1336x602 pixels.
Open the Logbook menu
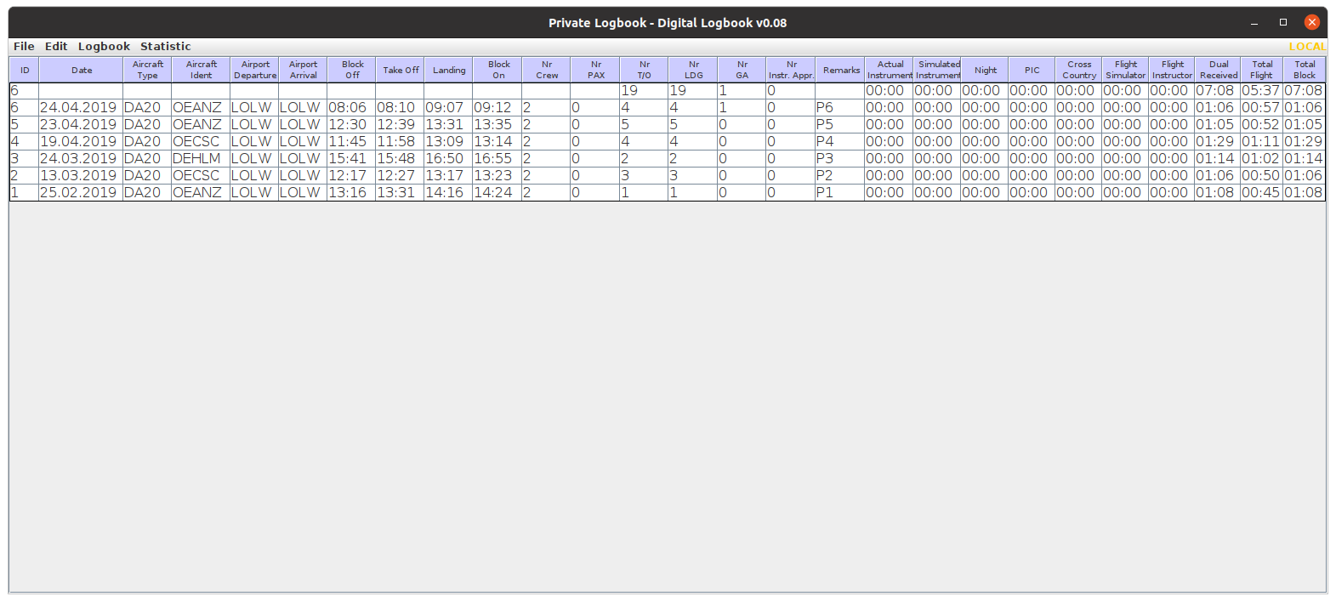(x=104, y=47)
